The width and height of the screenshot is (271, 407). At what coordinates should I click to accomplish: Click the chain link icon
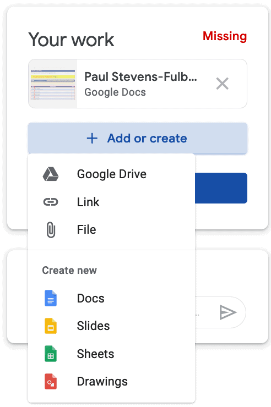pyautogui.click(x=51, y=202)
